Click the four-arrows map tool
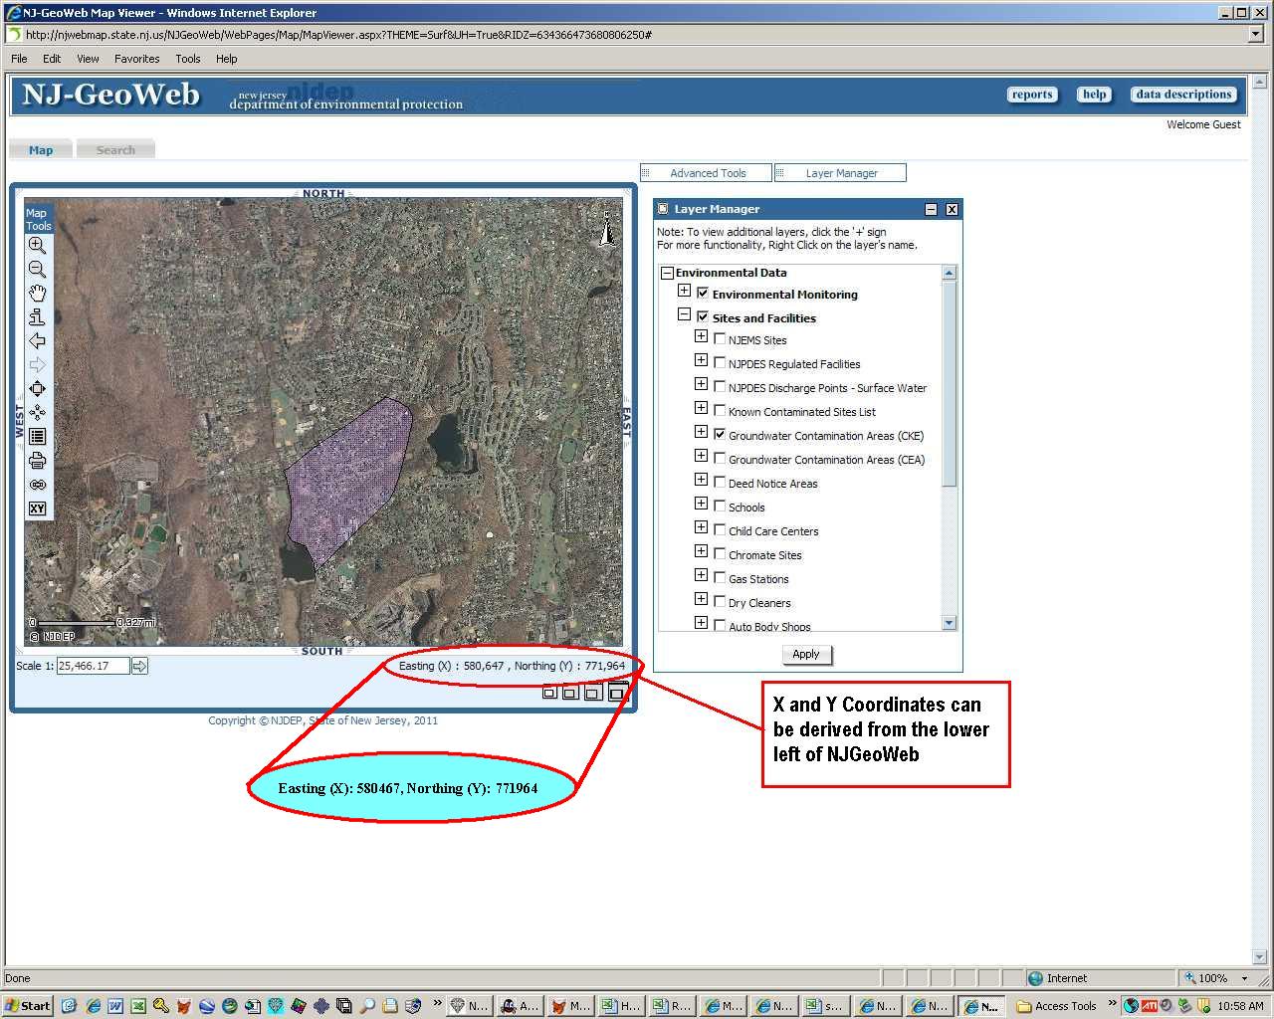The height and width of the screenshot is (1019, 1274). coord(37,413)
